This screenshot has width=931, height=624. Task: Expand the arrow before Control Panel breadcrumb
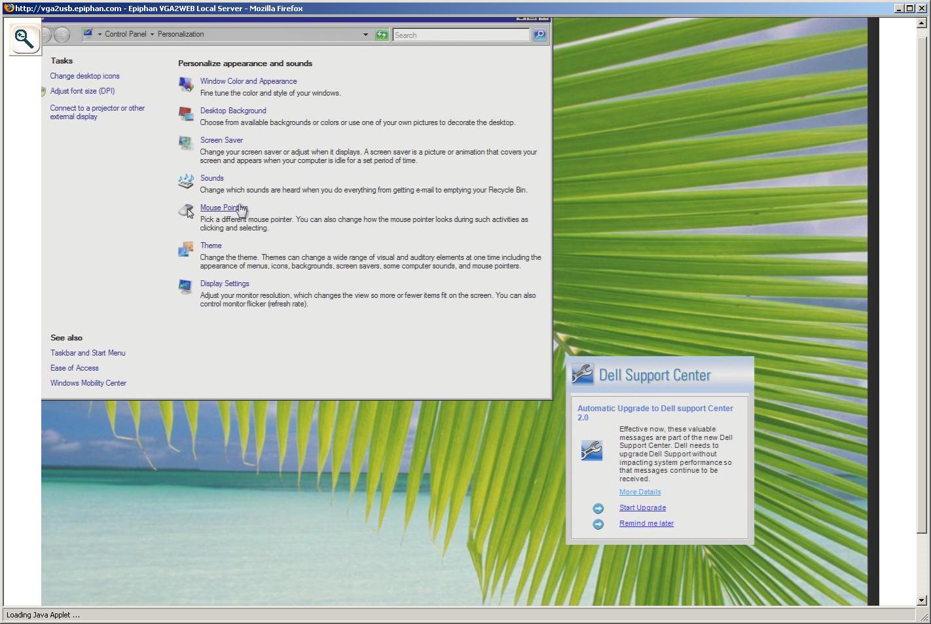coord(100,34)
